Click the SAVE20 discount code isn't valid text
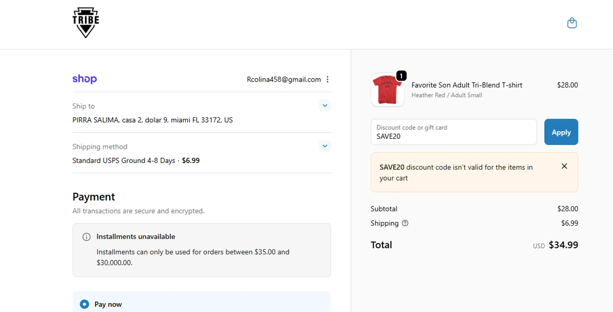 tap(456, 172)
